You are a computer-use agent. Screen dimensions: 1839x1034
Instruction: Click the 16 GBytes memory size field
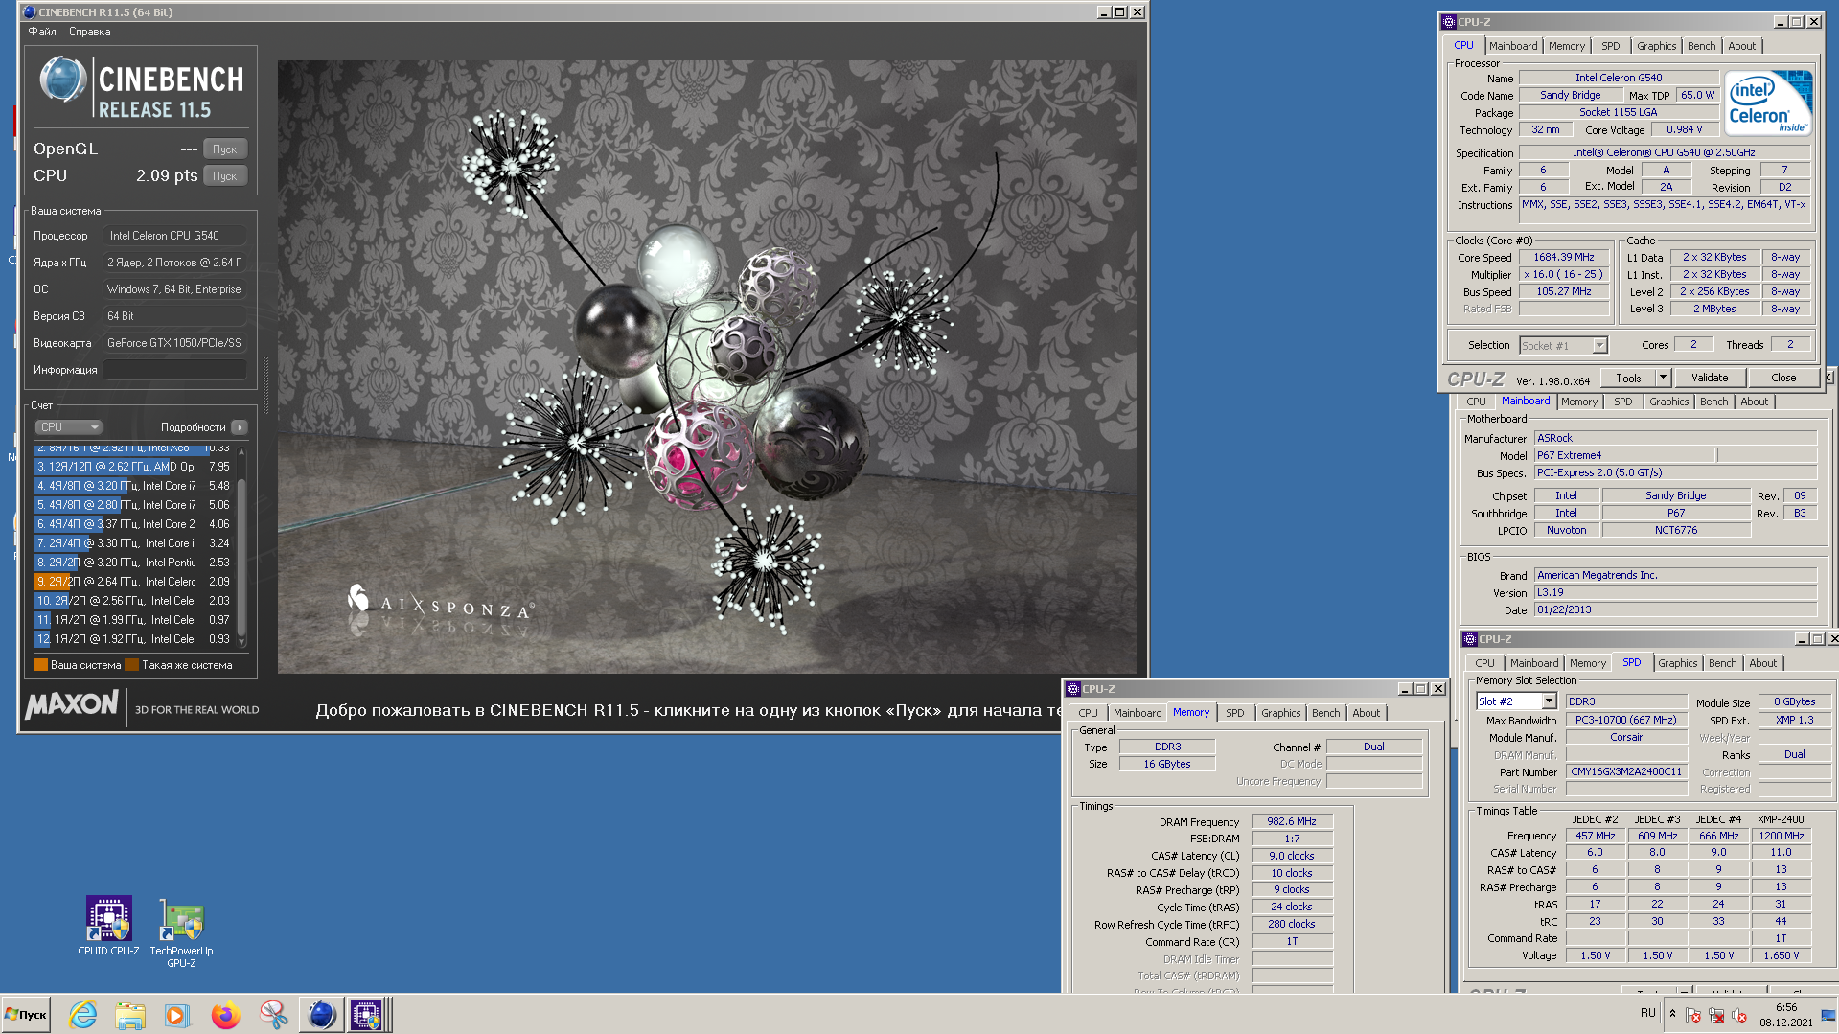[1166, 764]
